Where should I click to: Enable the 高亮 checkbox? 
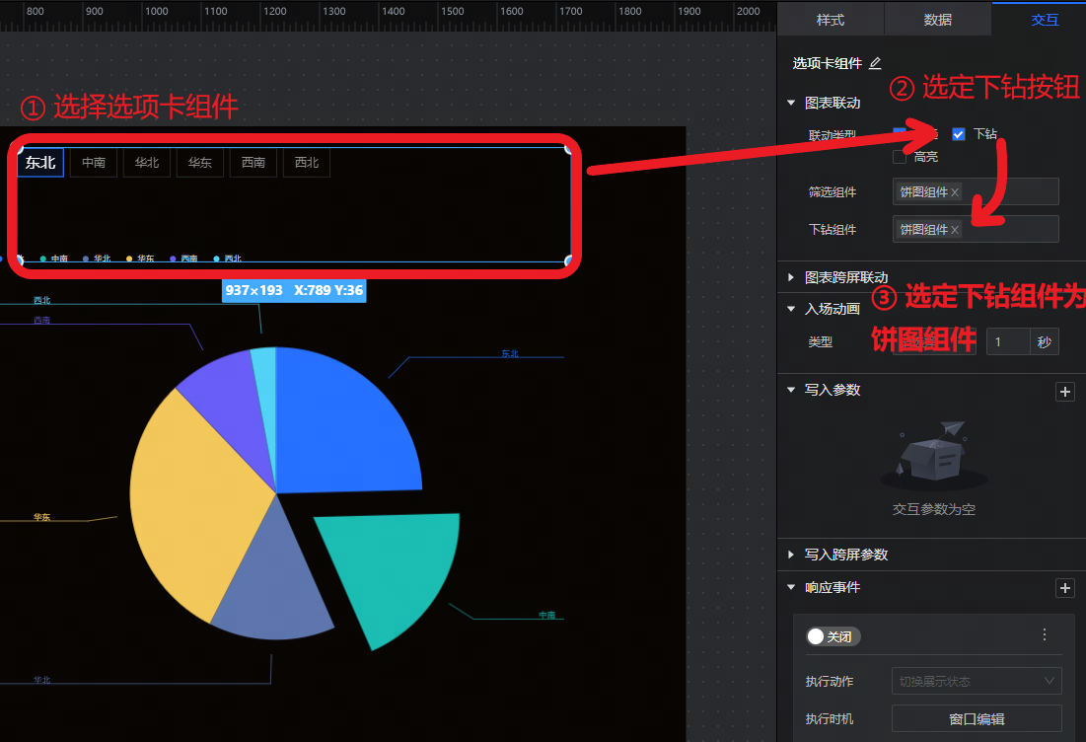pos(900,157)
